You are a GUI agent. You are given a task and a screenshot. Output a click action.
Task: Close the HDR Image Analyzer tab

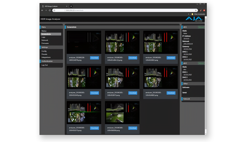point(67,6)
